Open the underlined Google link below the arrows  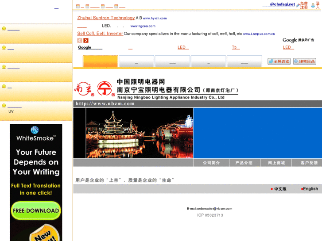pyautogui.click(x=90, y=47)
